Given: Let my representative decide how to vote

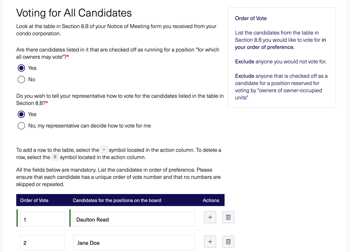Looking at the screenshot, I should click(21, 126).
